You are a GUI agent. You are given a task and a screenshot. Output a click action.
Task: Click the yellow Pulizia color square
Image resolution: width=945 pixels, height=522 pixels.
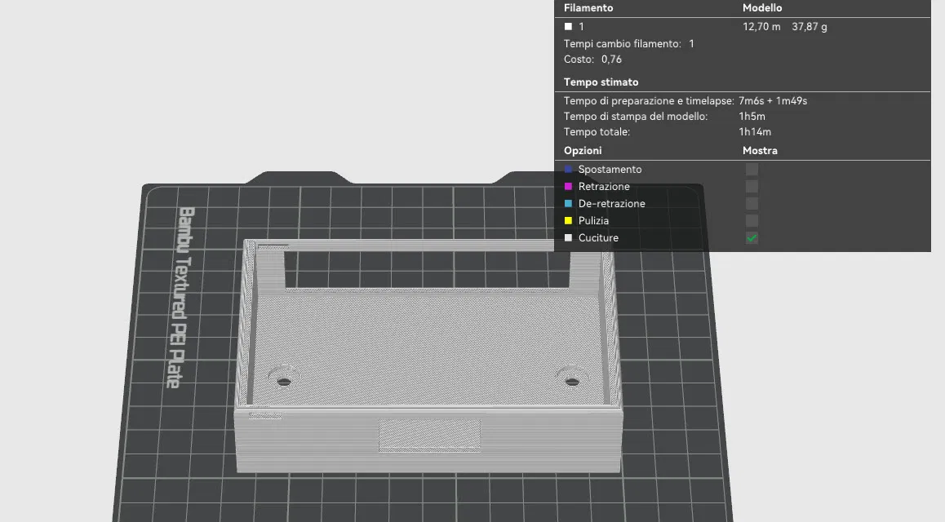point(568,220)
